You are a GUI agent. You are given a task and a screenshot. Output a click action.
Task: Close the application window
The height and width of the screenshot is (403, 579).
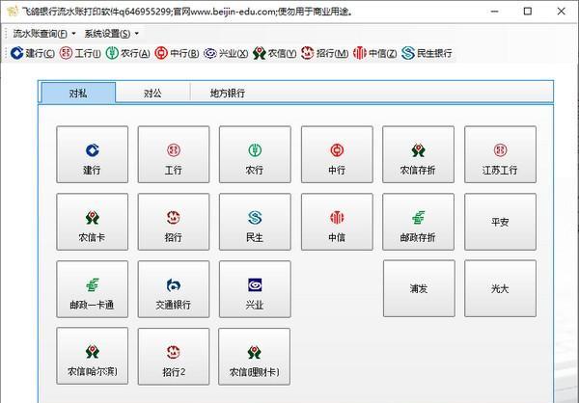(x=562, y=12)
